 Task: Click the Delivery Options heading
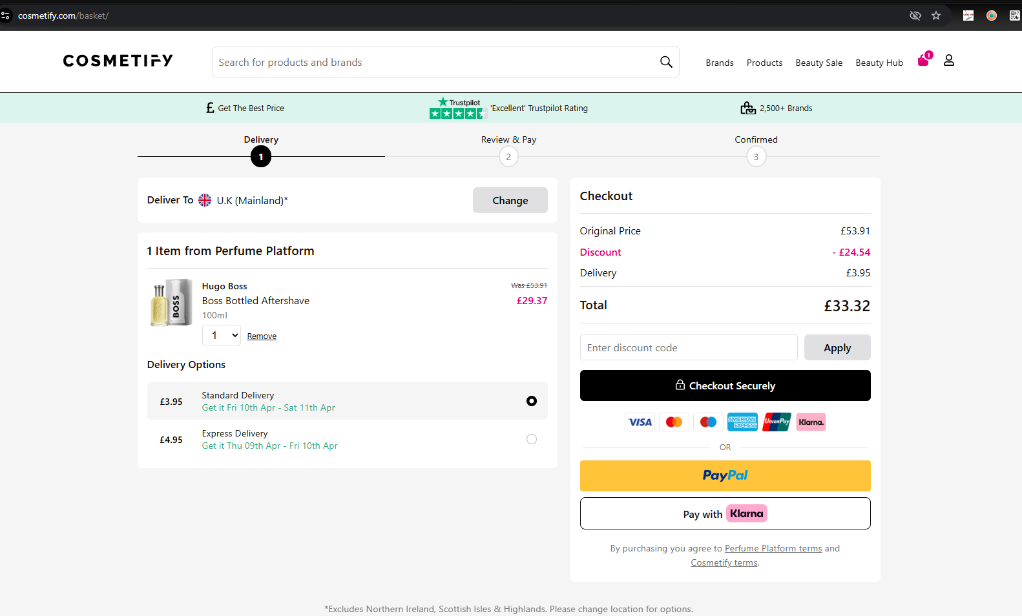click(x=186, y=365)
